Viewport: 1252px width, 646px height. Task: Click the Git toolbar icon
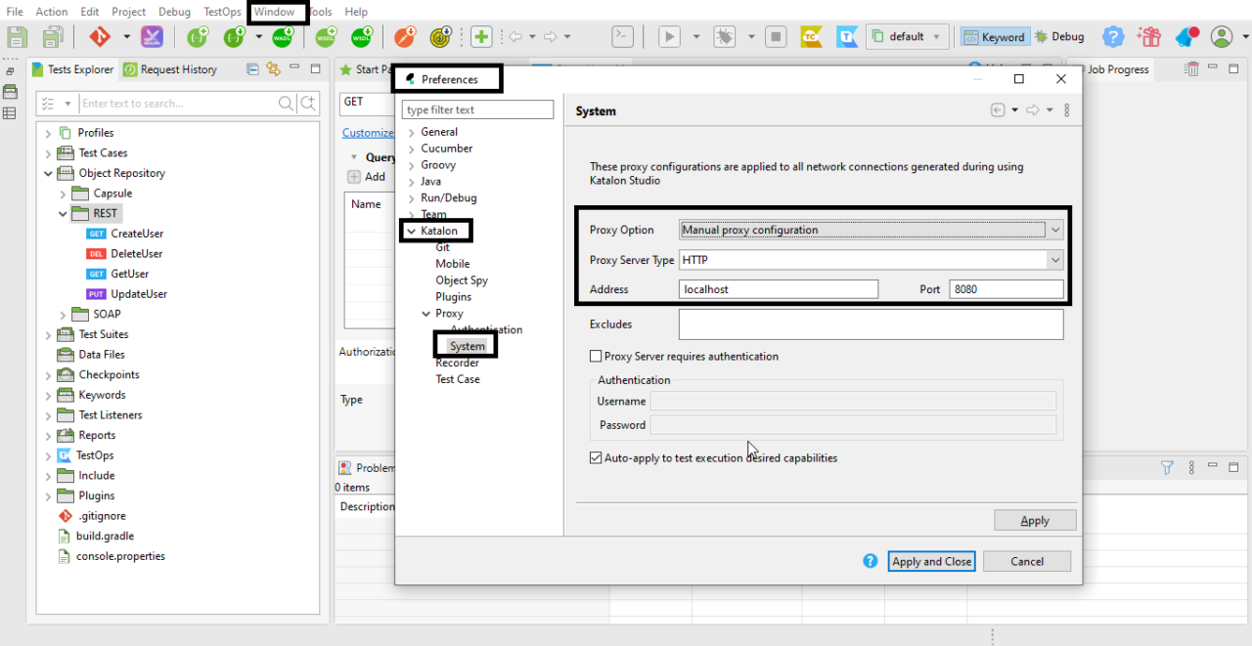pyautogui.click(x=100, y=37)
